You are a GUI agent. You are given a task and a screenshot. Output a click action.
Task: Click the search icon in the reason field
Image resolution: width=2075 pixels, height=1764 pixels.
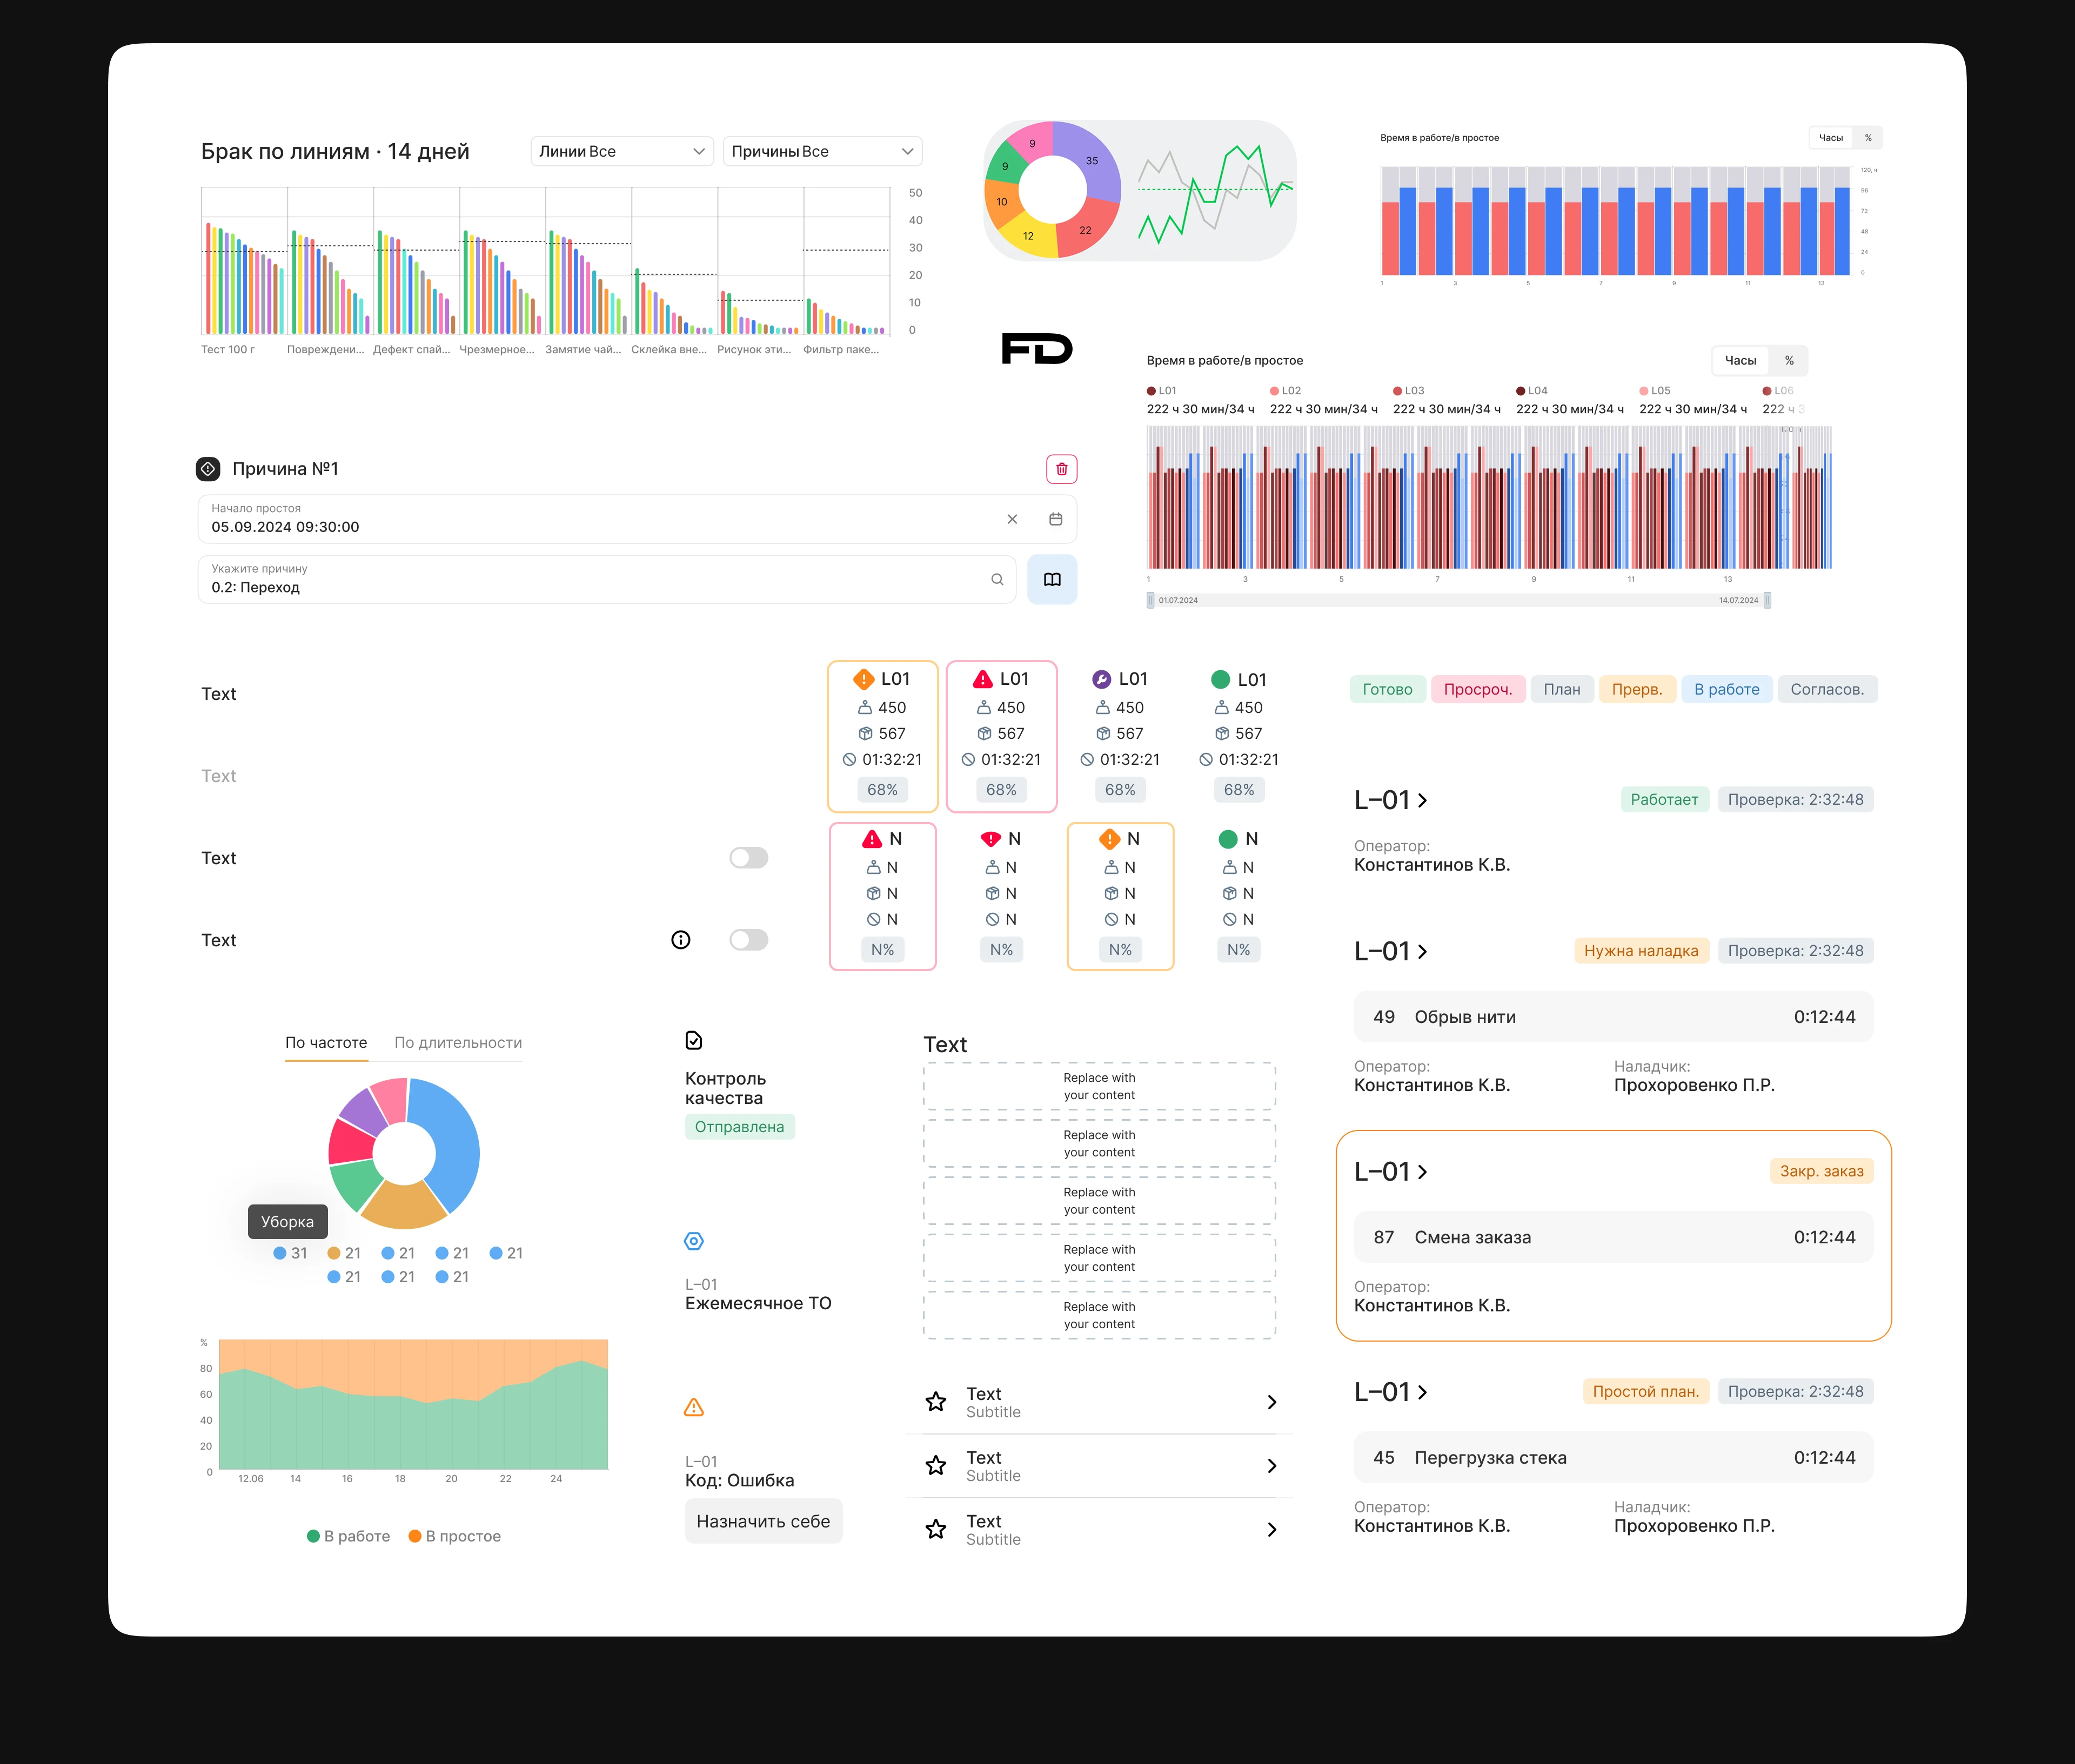[996, 579]
